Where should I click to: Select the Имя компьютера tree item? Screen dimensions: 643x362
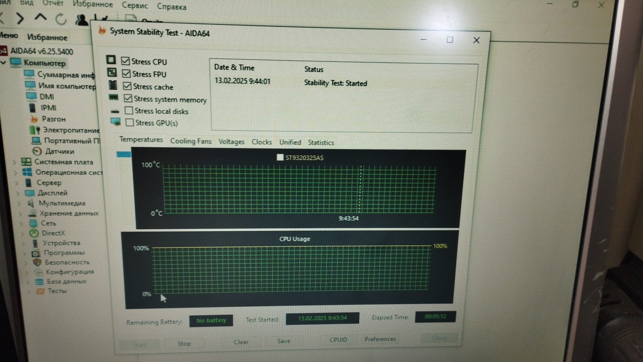[x=67, y=86]
